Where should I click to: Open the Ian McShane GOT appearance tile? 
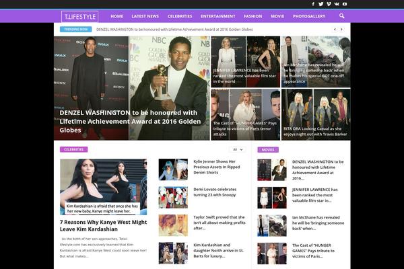316,62
